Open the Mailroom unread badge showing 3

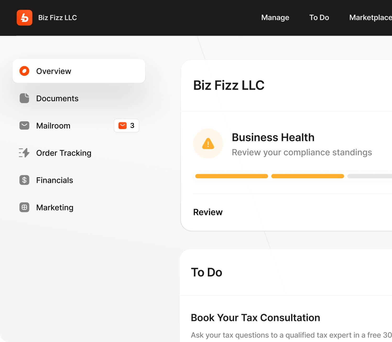pos(126,126)
